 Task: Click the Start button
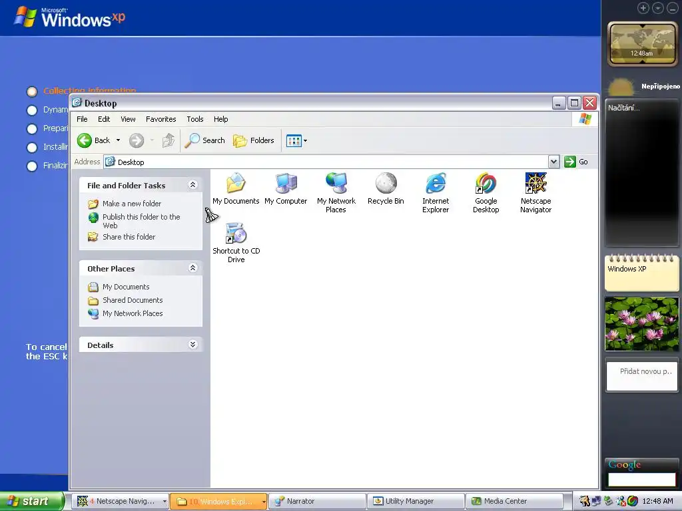[x=32, y=501]
